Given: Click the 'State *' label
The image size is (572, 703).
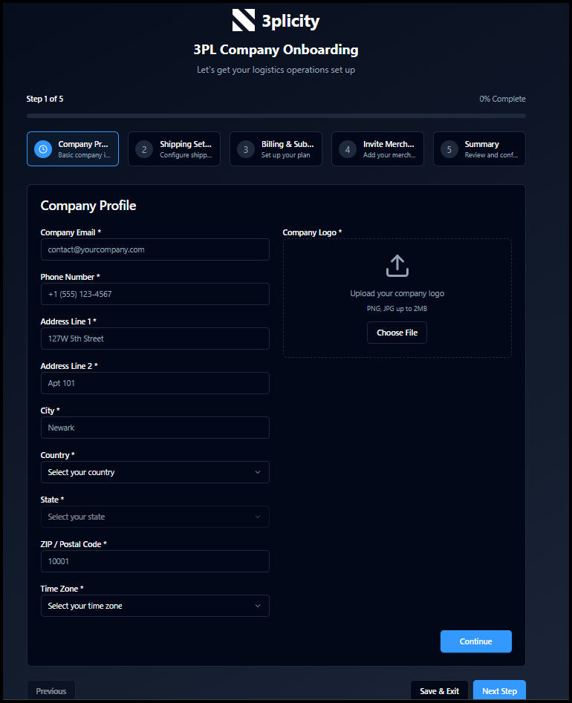Looking at the screenshot, I should click(52, 500).
